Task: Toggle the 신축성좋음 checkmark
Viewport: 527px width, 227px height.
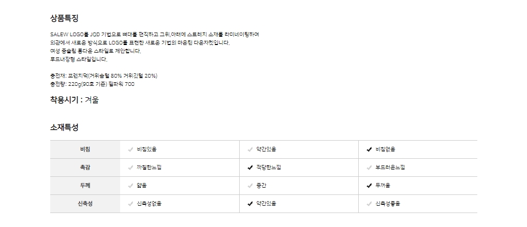Action: tap(369, 204)
